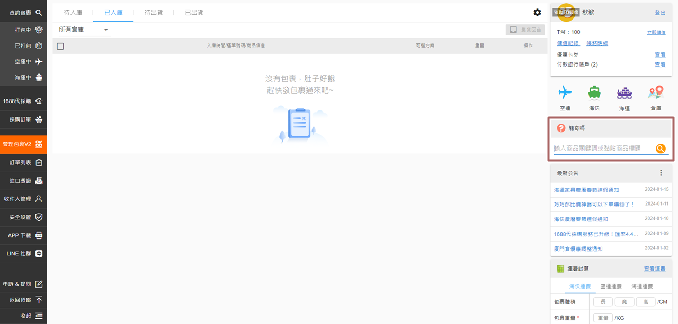The width and height of the screenshot is (678, 324).
Task: Click the 倉庫 map pin icon
Action: coord(656,92)
